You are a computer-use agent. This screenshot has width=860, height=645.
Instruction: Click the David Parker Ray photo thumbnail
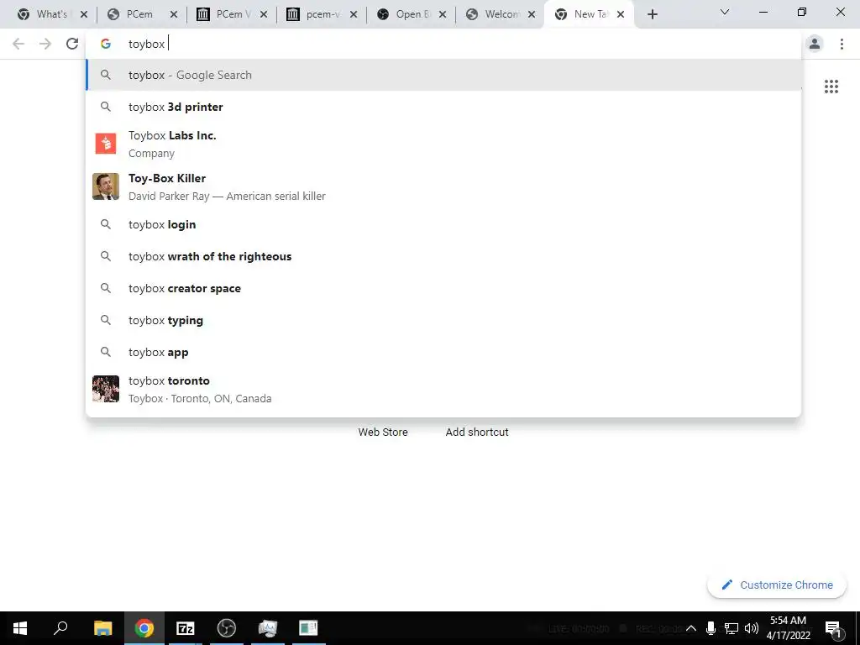[106, 186]
